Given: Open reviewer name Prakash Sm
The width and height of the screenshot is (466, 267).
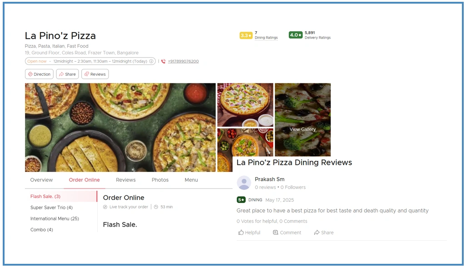Looking at the screenshot, I should point(269,179).
